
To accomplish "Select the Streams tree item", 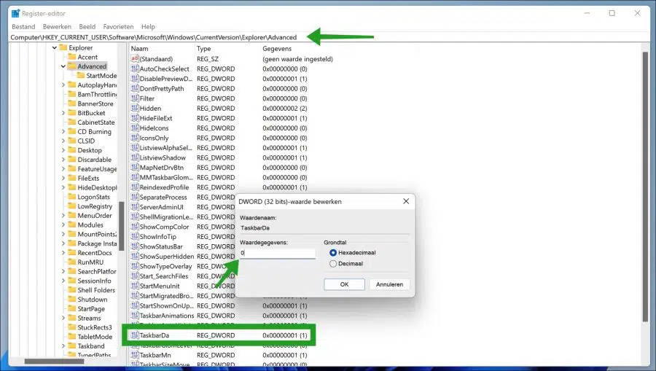I will [89, 318].
